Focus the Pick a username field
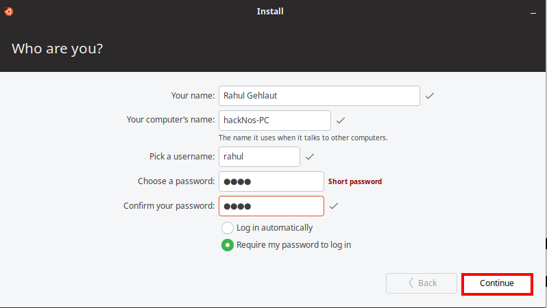This screenshot has height=308, width=547. click(x=259, y=157)
